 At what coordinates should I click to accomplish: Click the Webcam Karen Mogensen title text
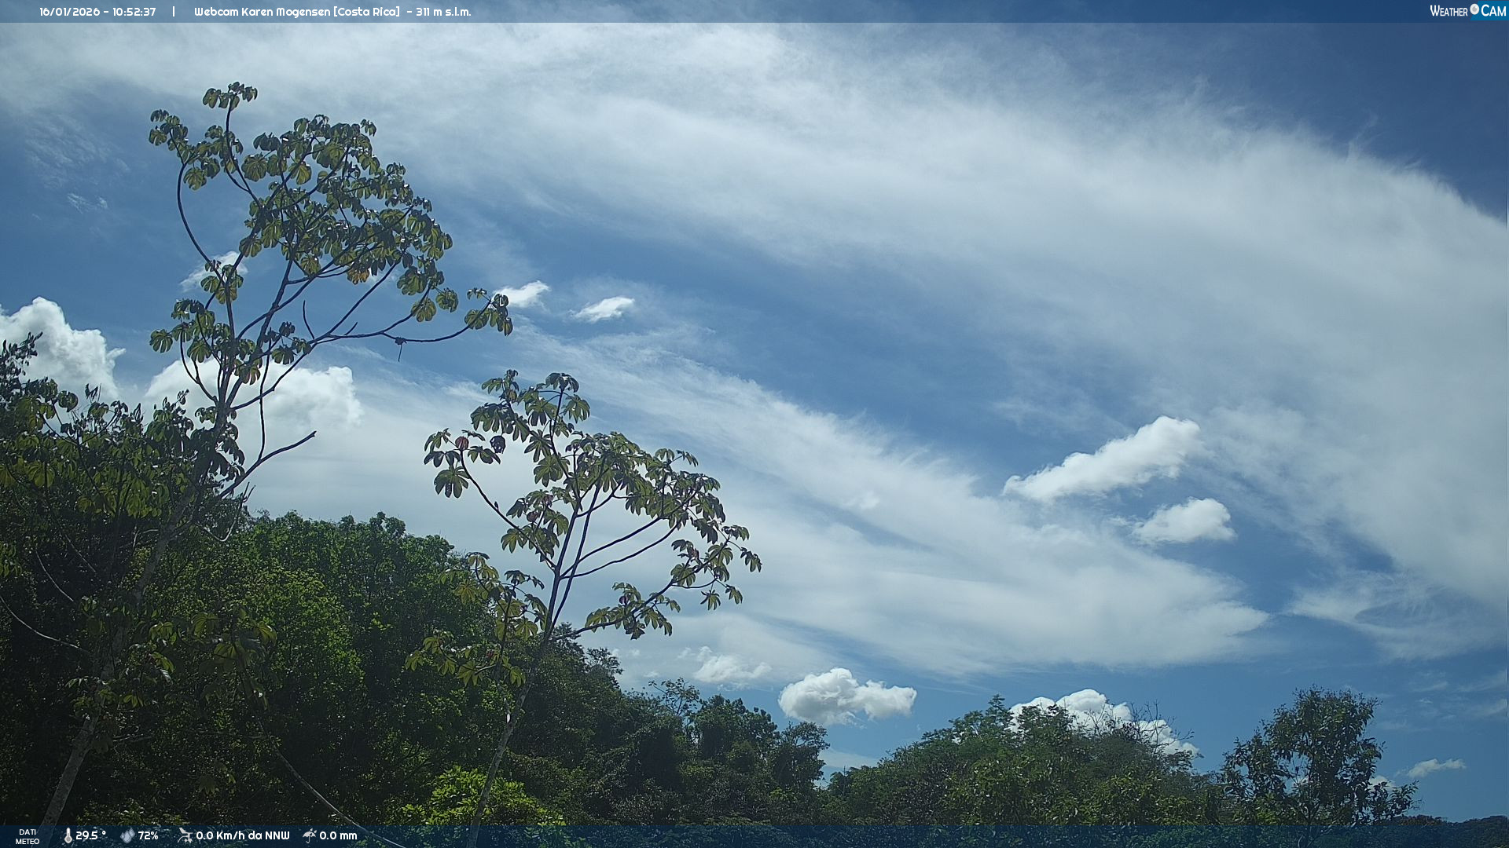(x=263, y=12)
